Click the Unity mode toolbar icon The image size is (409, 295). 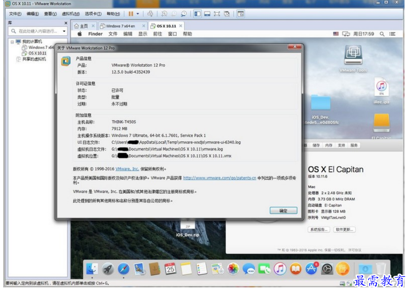[226, 13]
